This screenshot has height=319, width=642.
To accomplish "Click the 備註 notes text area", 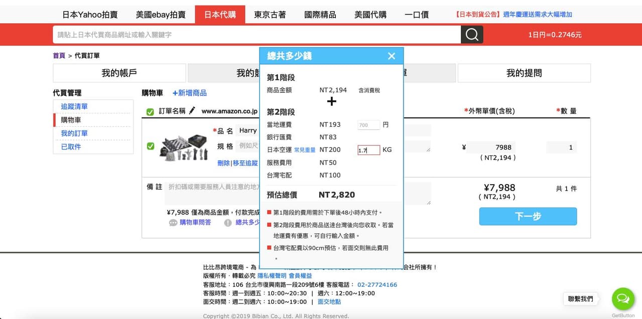I will click(x=213, y=193).
